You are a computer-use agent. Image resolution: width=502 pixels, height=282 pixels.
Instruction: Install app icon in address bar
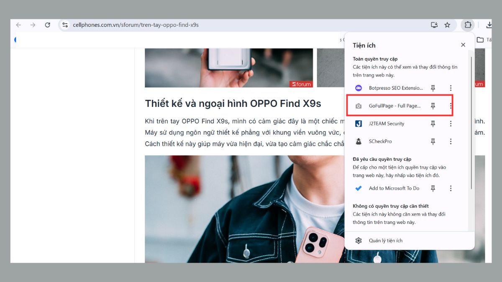coord(434,25)
